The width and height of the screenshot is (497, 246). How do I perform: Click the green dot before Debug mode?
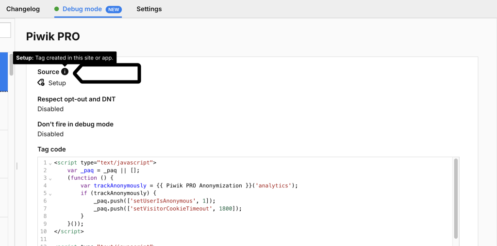click(57, 9)
